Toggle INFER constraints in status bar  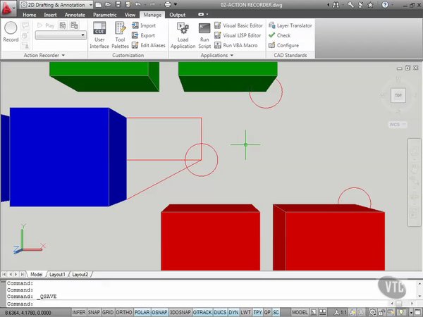(x=79, y=312)
